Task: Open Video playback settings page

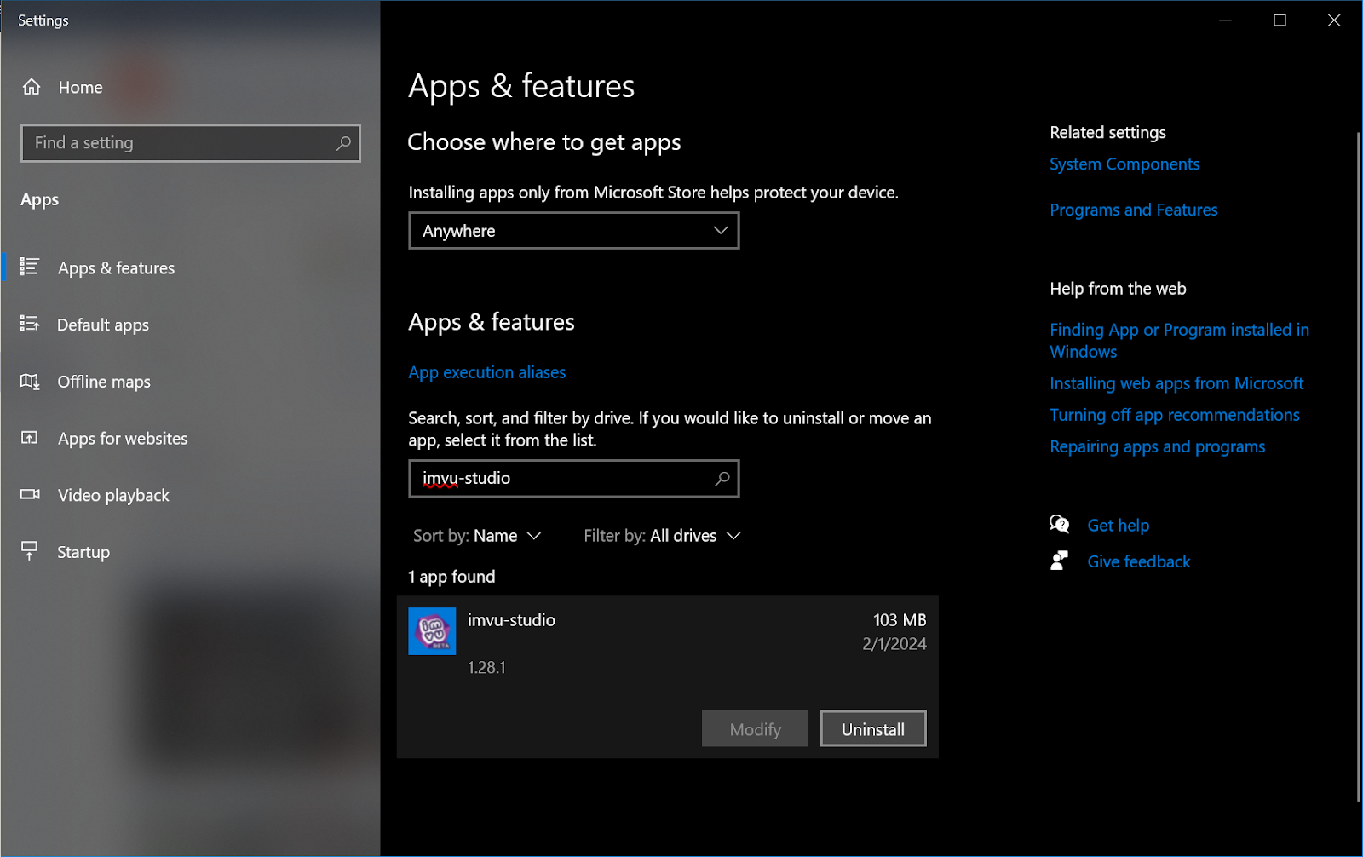Action: coord(191,495)
